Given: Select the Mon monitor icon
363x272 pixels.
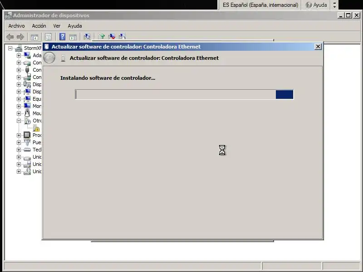Looking at the screenshot, I should coord(27,106).
